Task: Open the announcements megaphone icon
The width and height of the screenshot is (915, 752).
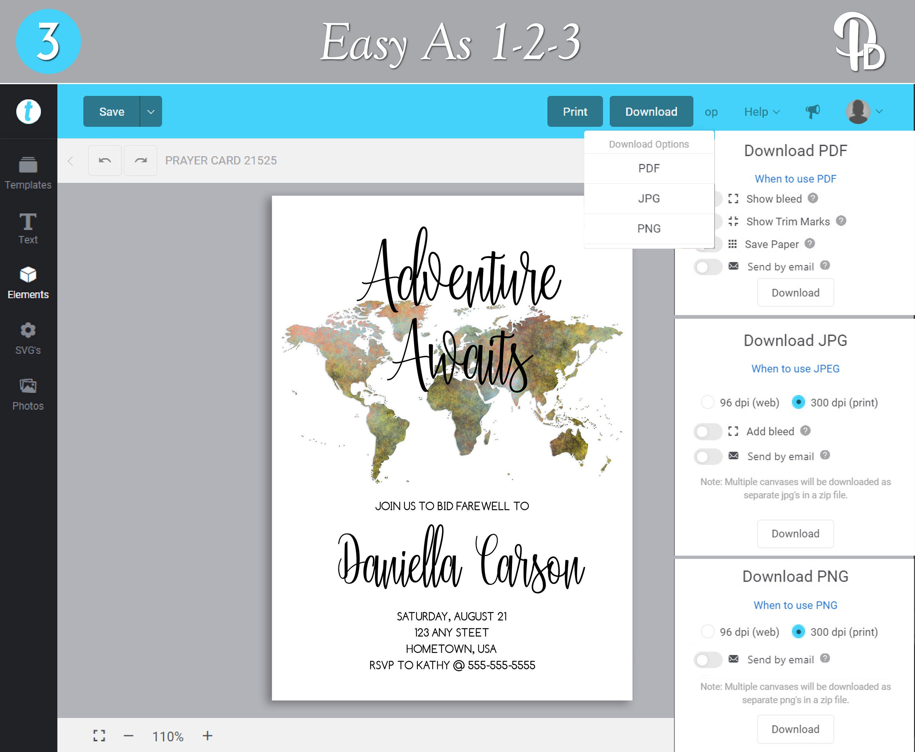Action: pos(813,111)
